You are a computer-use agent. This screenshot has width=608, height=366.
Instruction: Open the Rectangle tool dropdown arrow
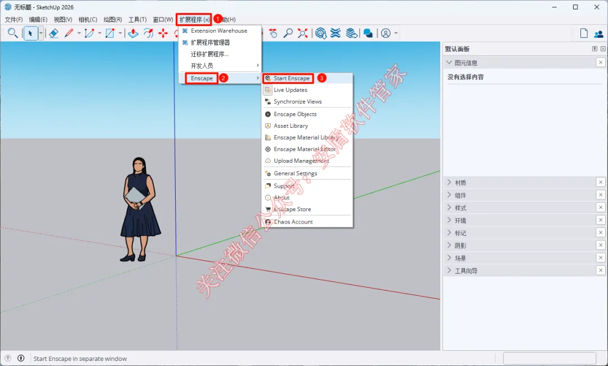click(120, 33)
